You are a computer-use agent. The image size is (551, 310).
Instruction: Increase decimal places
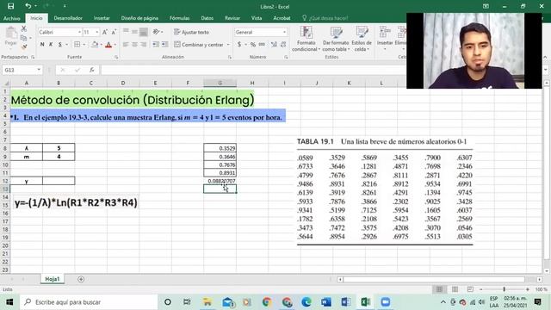[x=274, y=45]
